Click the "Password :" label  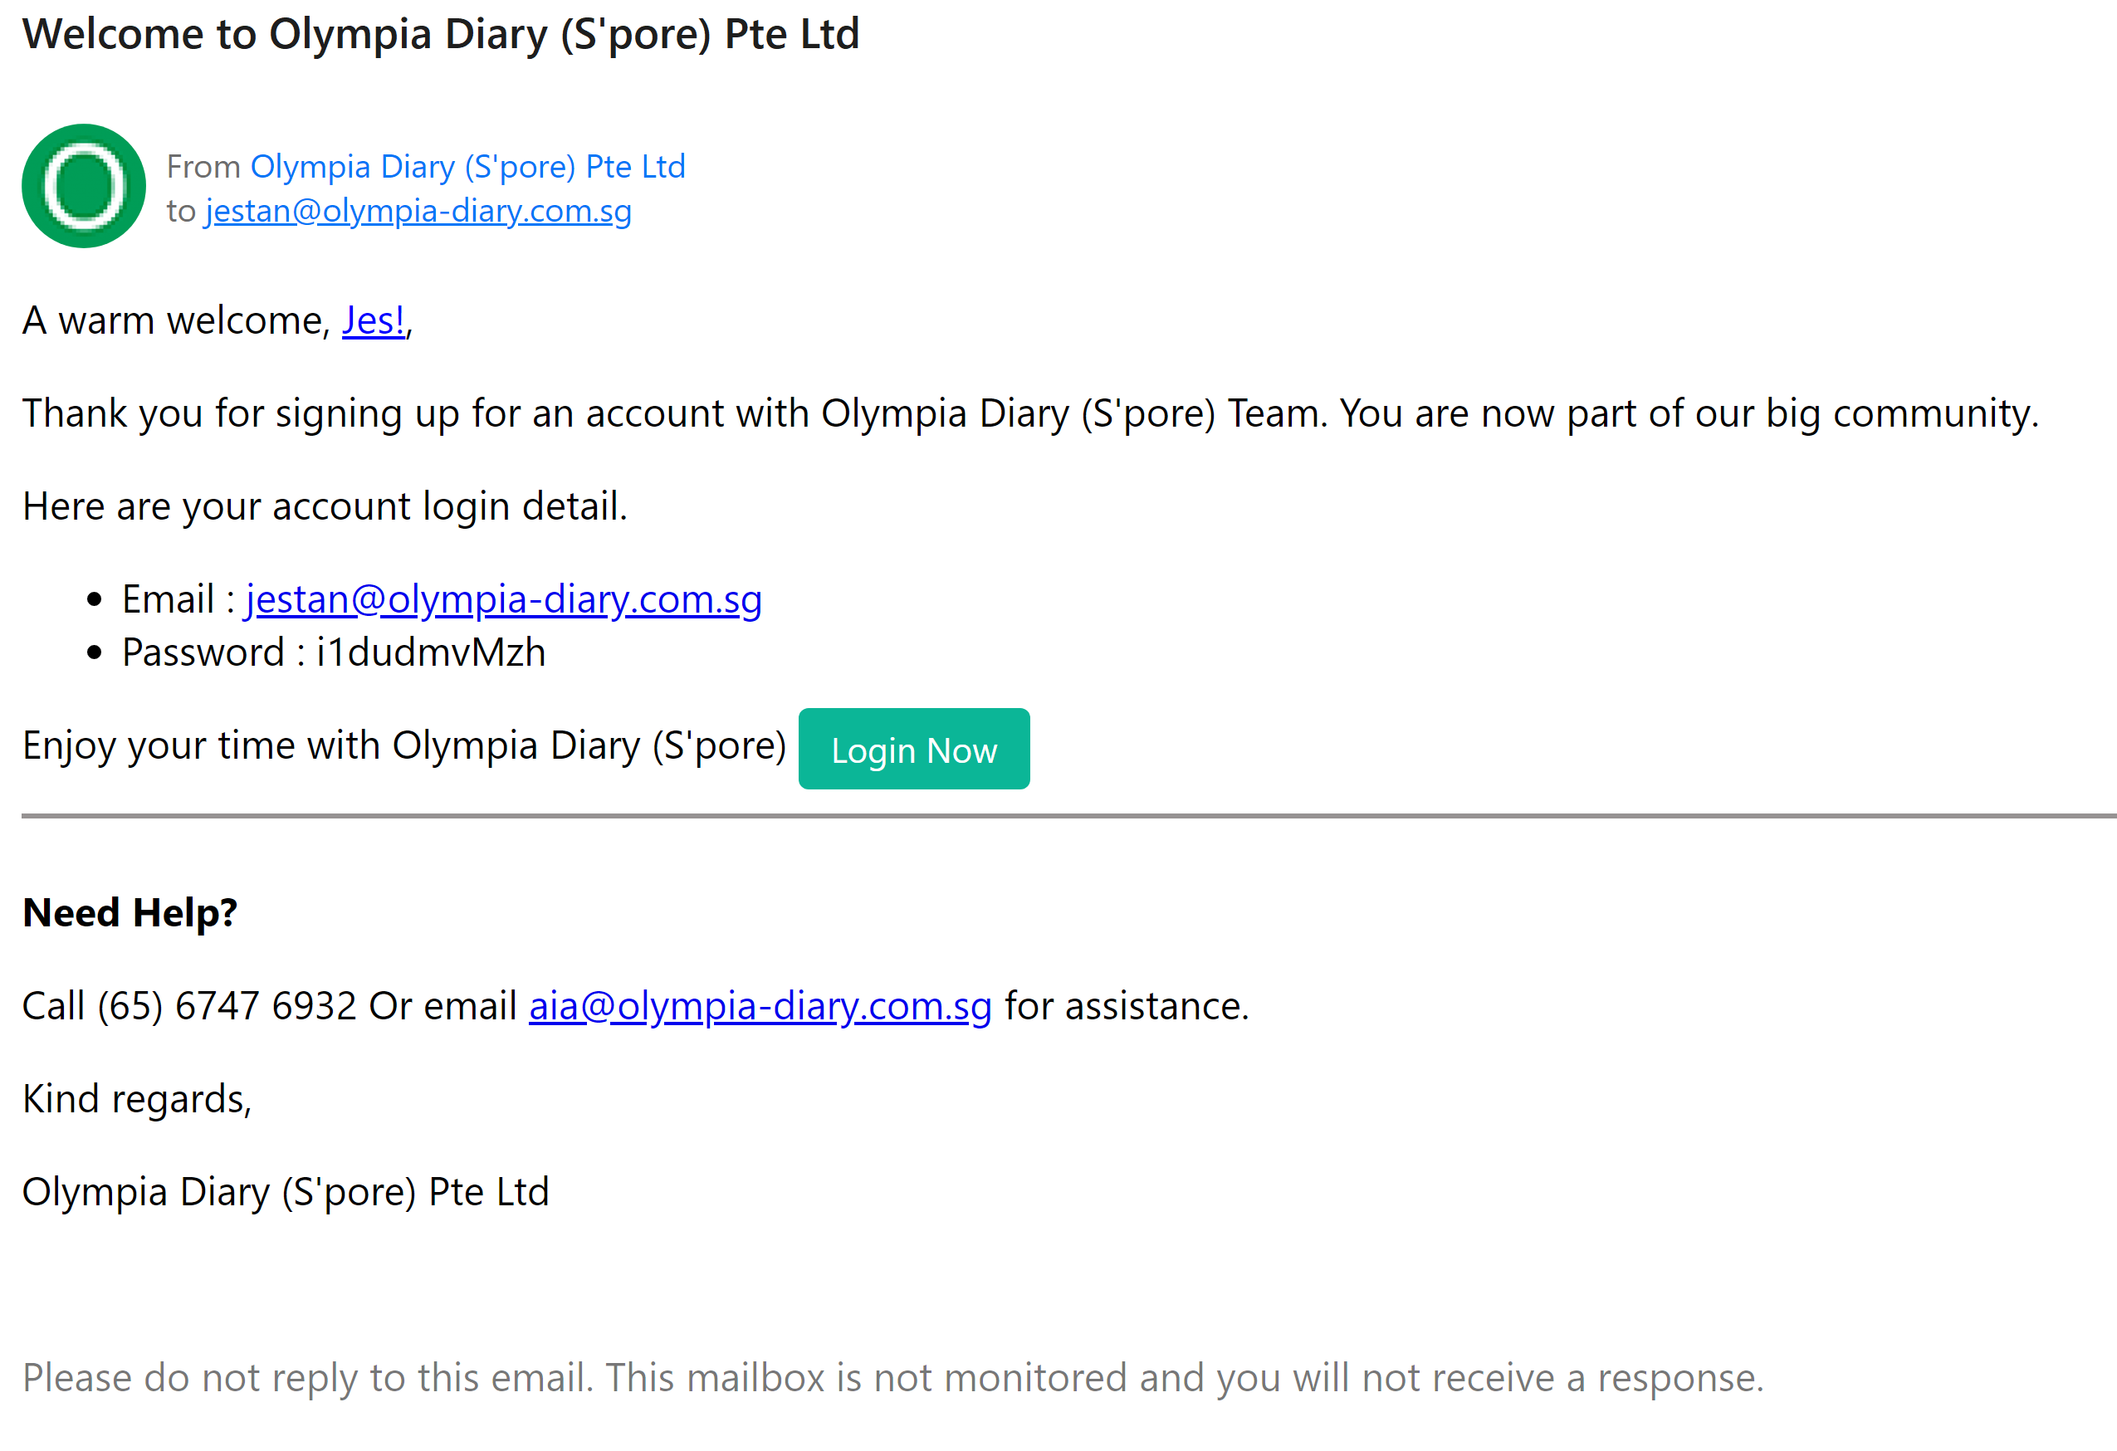[x=213, y=652]
